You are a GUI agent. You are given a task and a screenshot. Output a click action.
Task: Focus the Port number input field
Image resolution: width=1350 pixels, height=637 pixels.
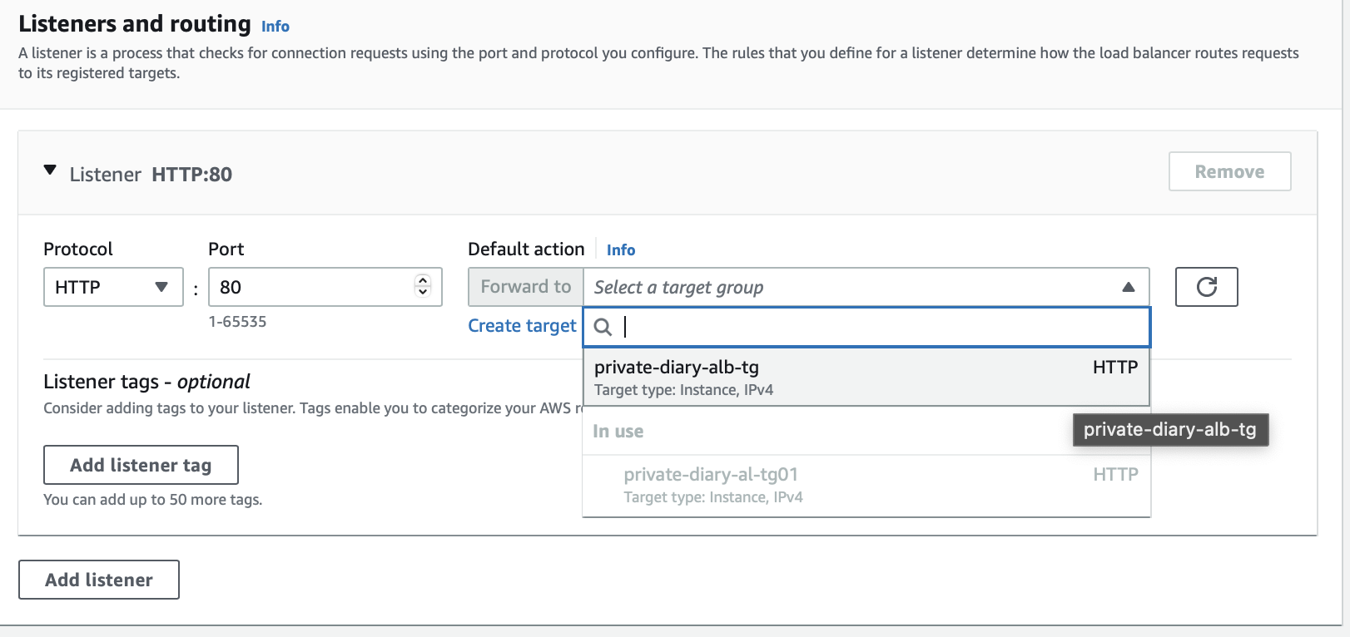click(x=312, y=287)
